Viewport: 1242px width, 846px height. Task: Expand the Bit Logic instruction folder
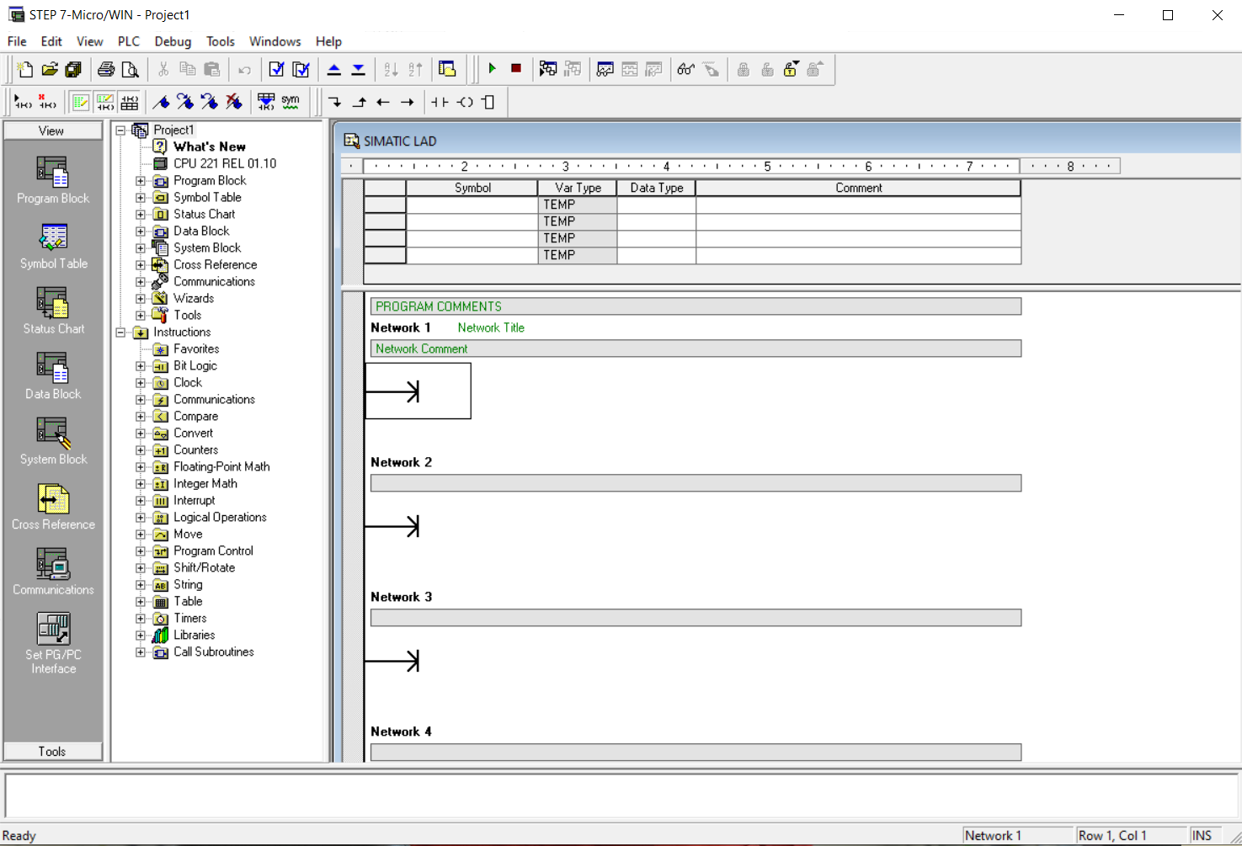(141, 365)
